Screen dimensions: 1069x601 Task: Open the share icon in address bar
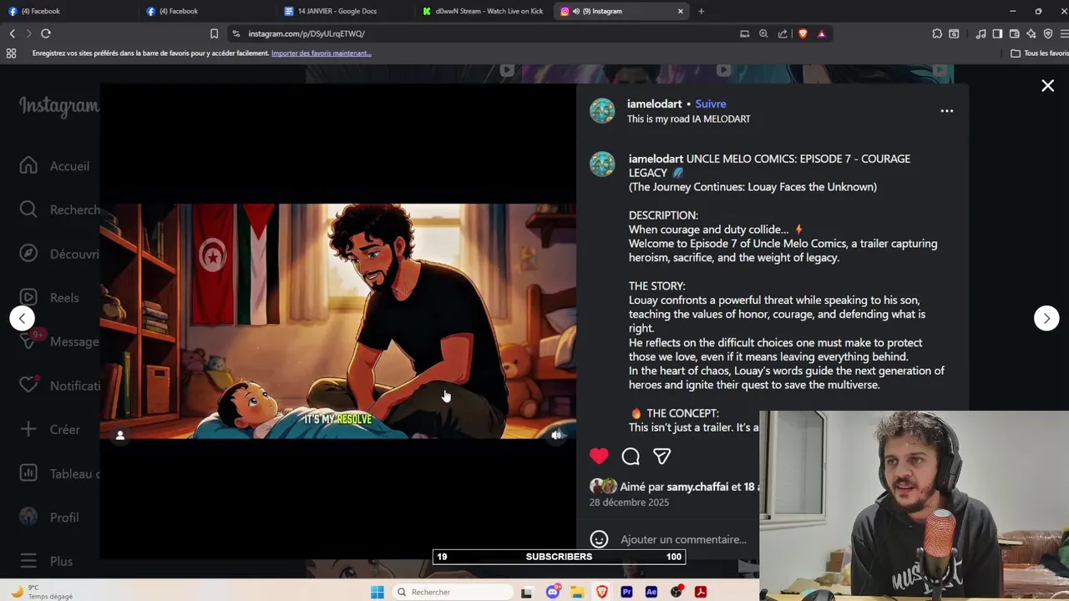point(783,33)
